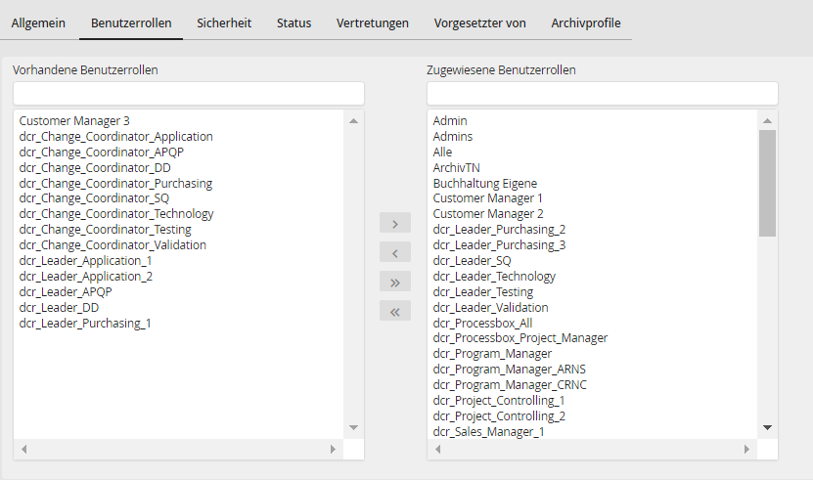Click the assigned roles vertical scrollbar thumb
The image size is (813, 480).
tap(767, 182)
